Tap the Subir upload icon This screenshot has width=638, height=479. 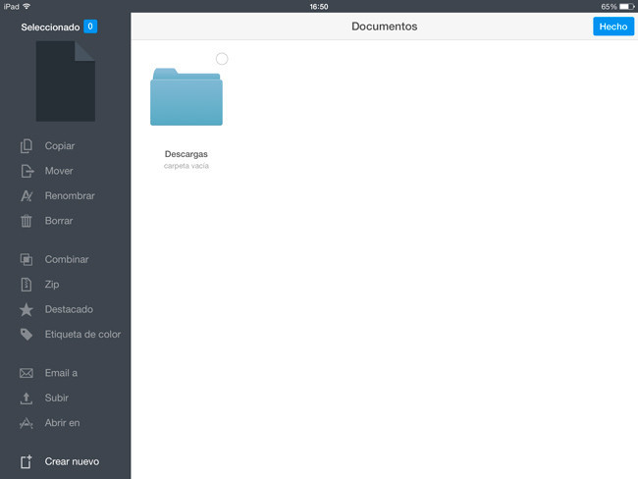27,399
